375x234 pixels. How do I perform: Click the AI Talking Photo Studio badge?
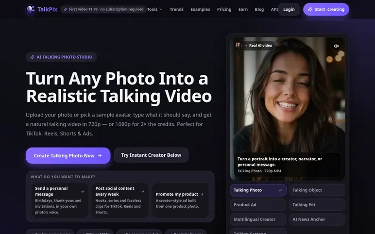tap(61, 57)
